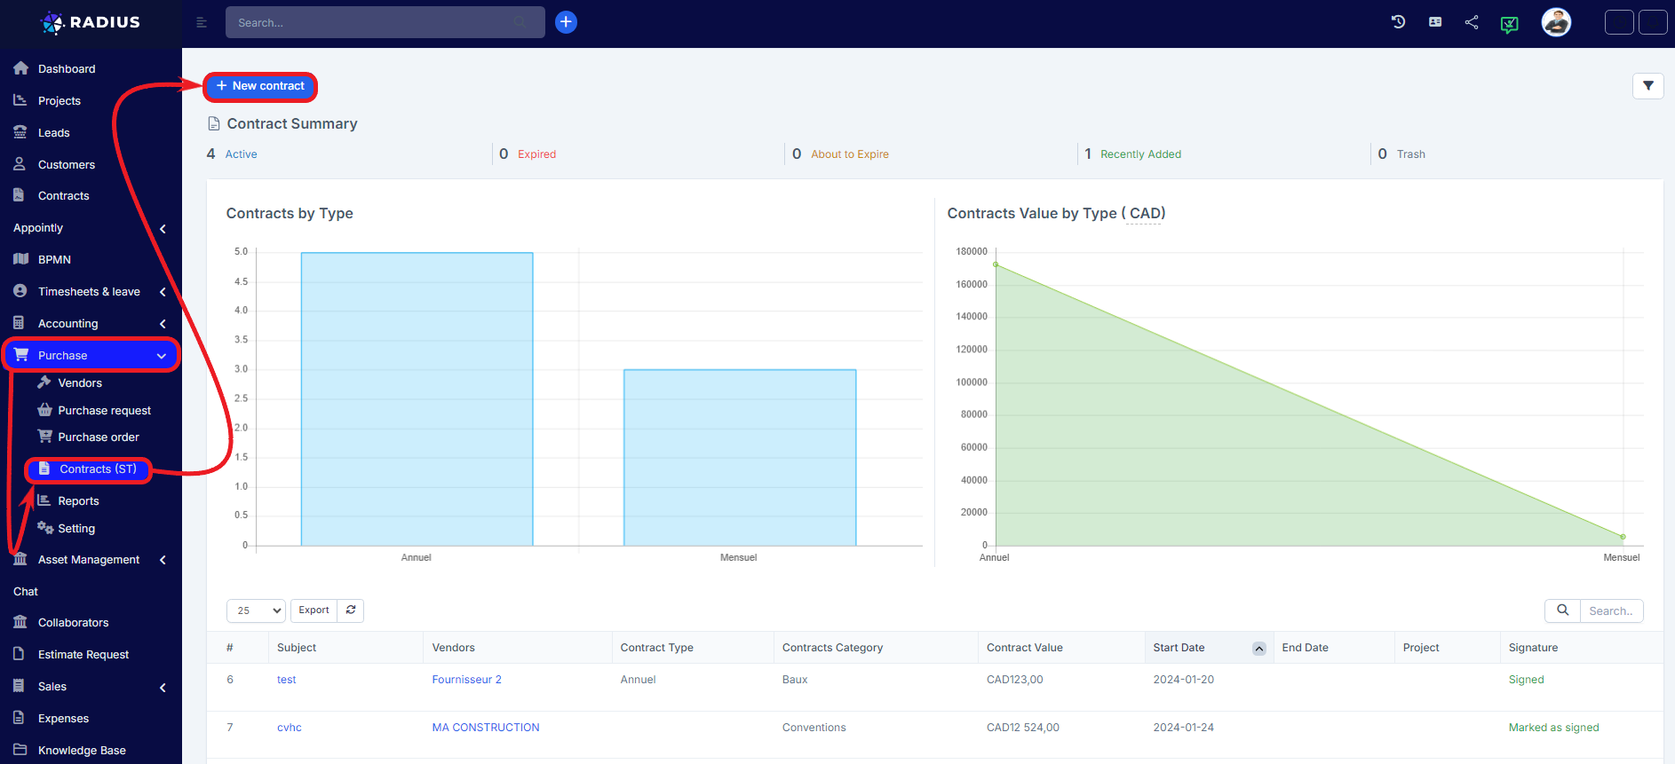
Task: Click the filter funnel icon
Action: click(1648, 86)
